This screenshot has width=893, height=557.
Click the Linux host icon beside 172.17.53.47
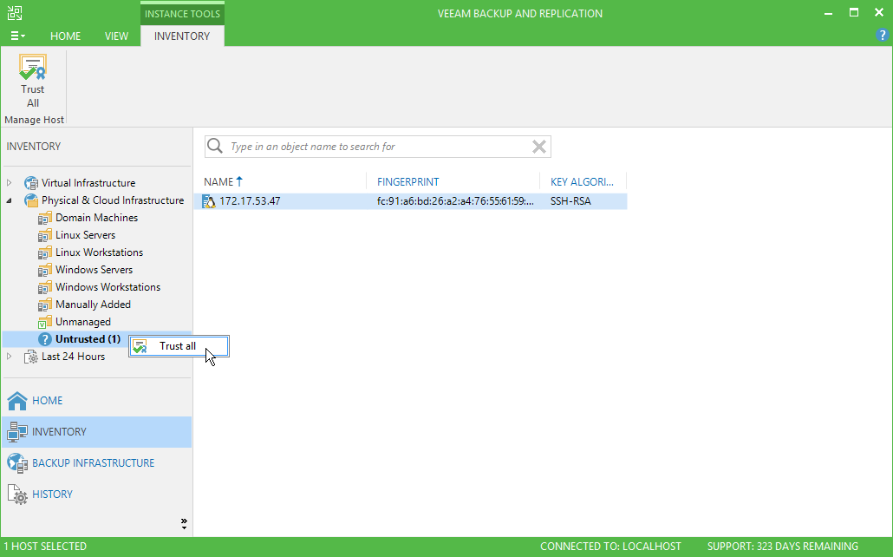pyautogui.click(x=209, y=201)
